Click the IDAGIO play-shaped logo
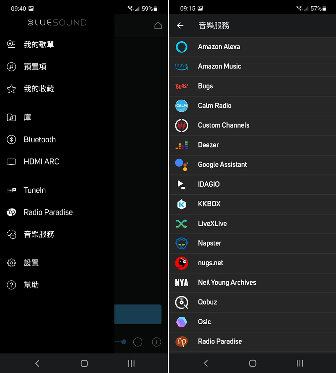Viewport: 336px width, 373px height. 181,184
